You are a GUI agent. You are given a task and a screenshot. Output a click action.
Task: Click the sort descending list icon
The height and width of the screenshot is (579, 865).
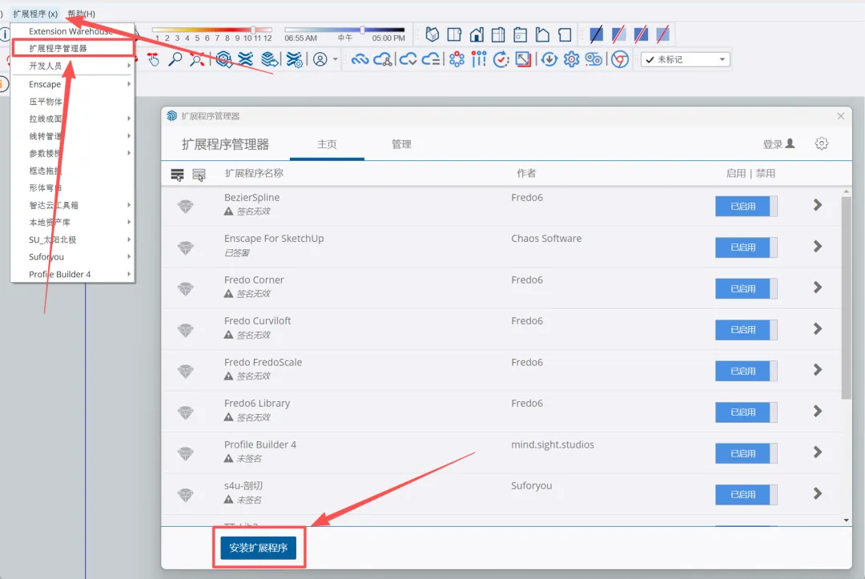(x=177, y=175)
